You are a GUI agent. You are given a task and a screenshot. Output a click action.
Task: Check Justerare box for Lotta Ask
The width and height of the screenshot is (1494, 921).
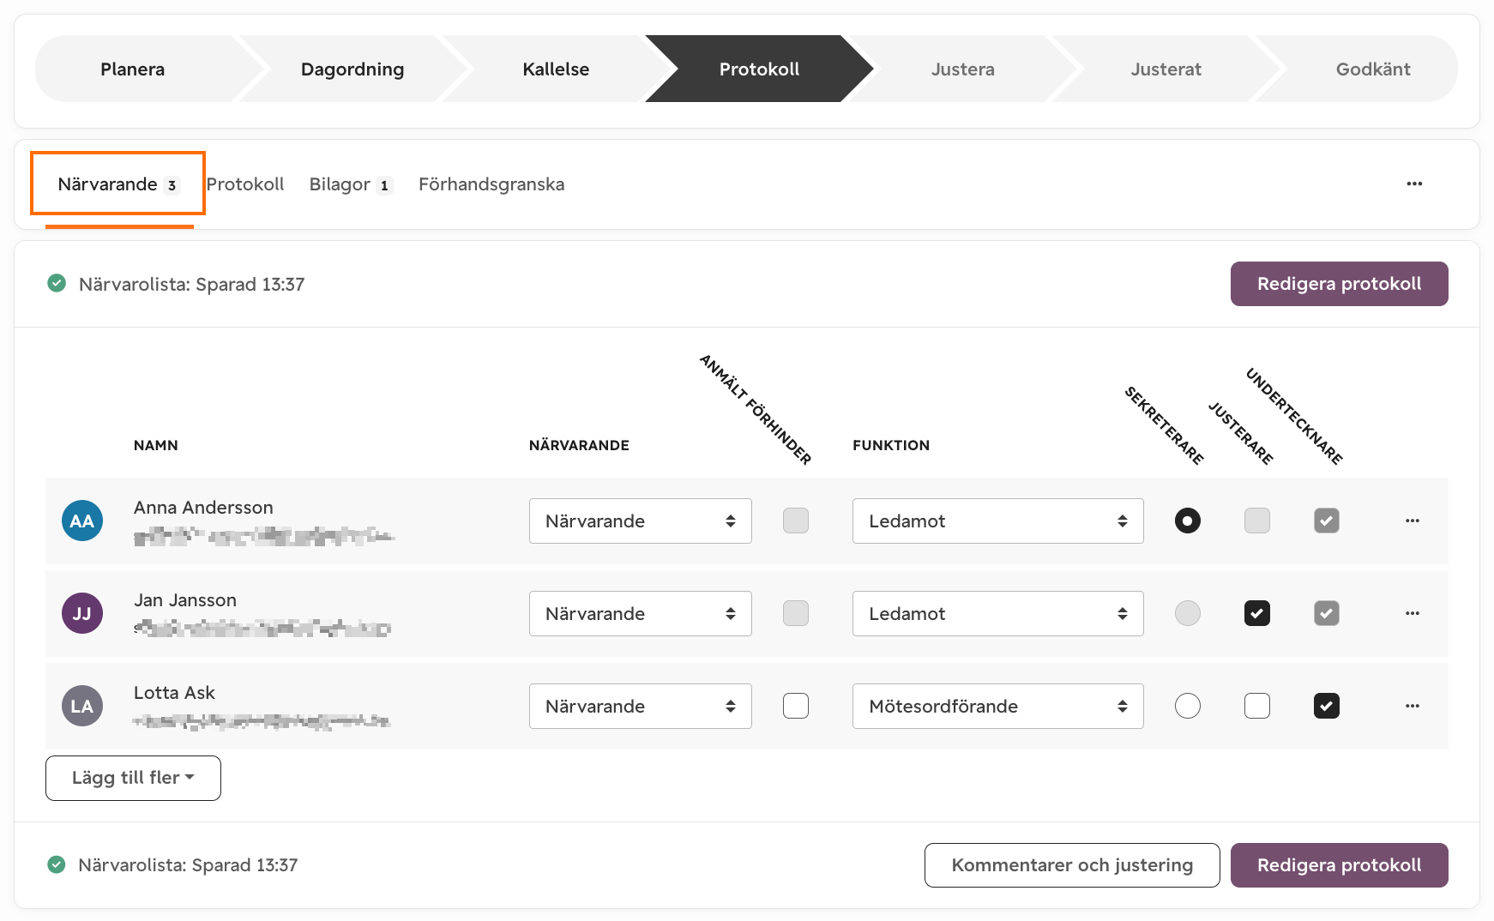tap(1257, 706)
